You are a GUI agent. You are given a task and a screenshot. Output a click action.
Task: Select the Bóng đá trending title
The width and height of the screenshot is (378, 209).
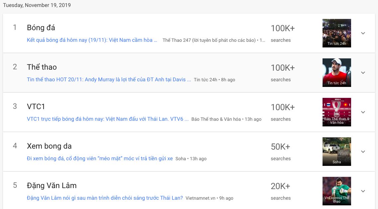click(41, 28)
